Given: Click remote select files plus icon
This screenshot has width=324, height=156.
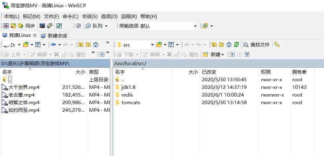Looking at the screenshot, I should tap(232, 54).
